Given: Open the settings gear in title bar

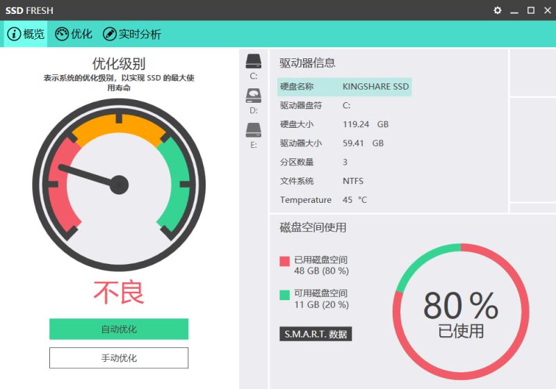Looking at the screenshot, I should pyautogui.click(x=498, y=10).
